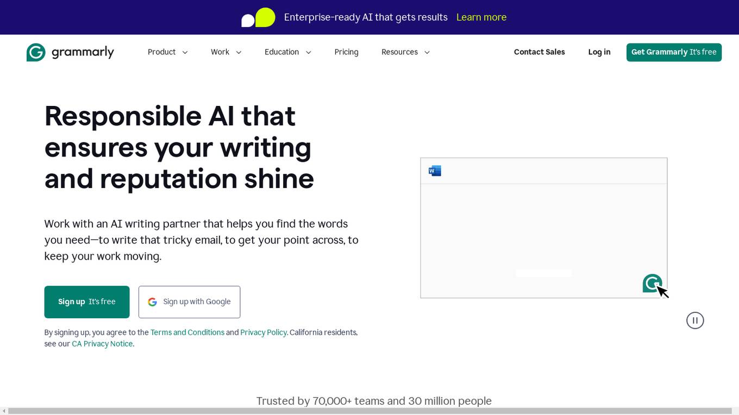
Task: Click Log in
Action: pyautogui.click(x=599, y=52)
